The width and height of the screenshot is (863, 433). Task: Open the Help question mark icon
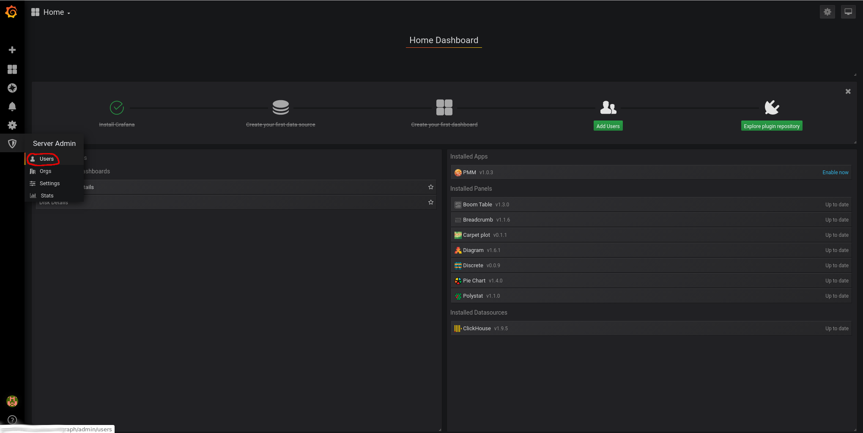(12, 420)
